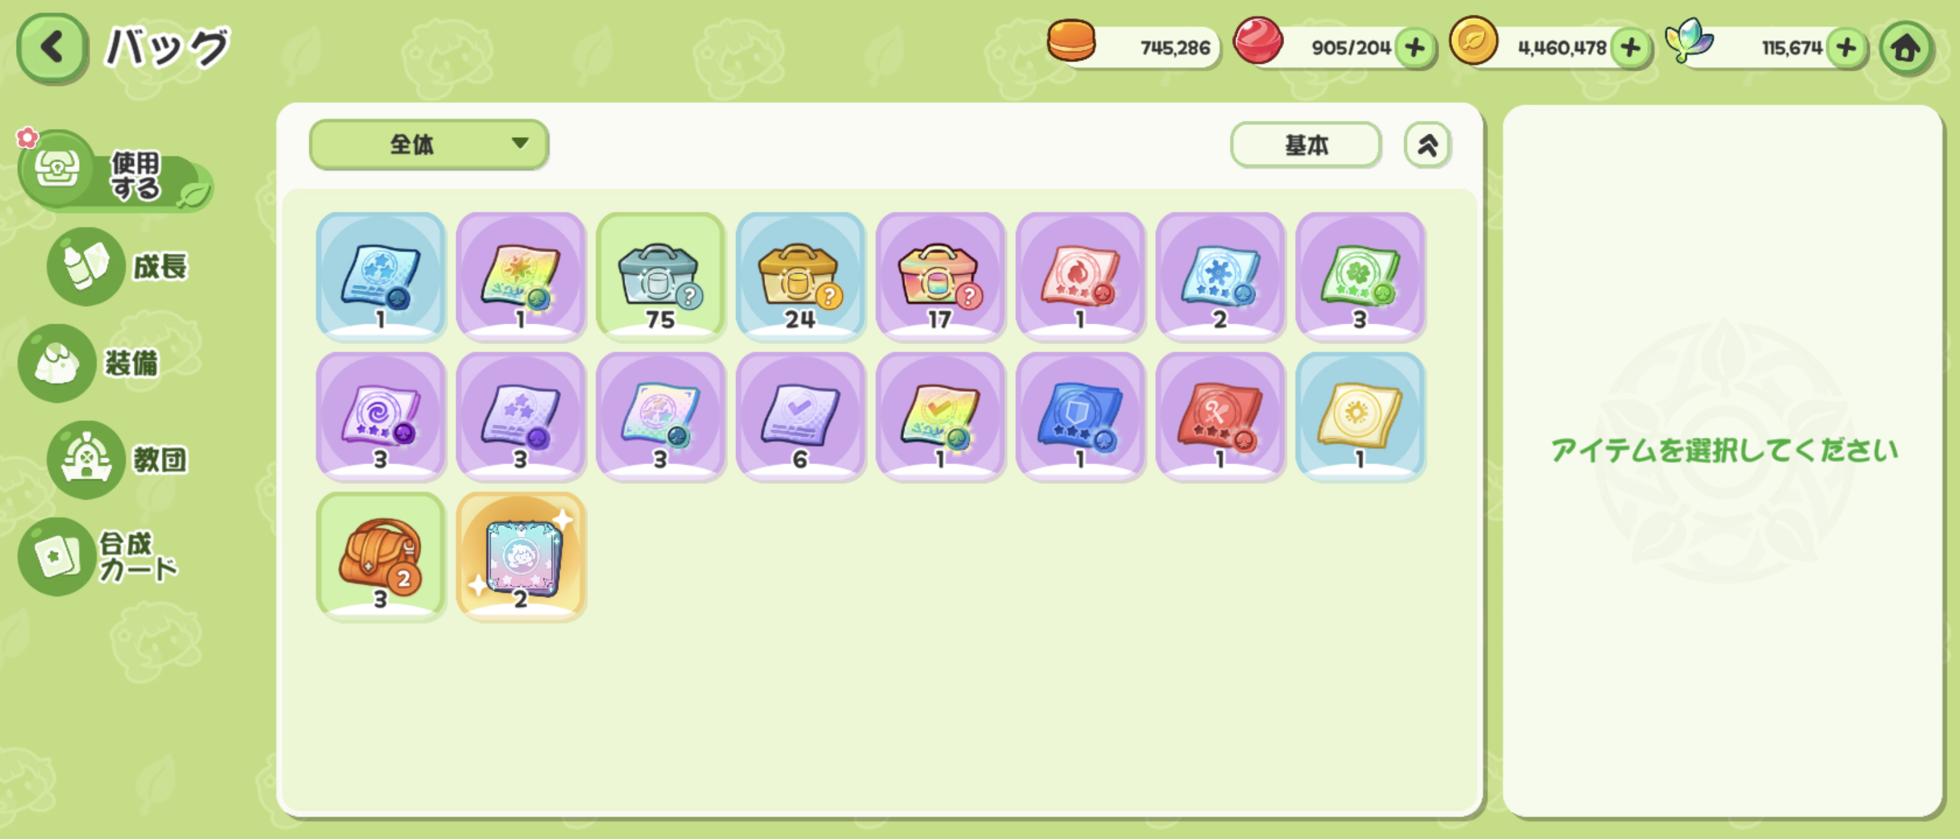
Task: Open the 基本 sort option
Action: (x=1306, y=144)
